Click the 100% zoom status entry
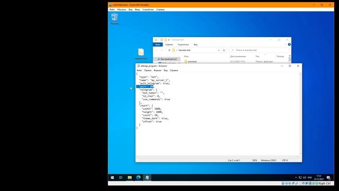The height and width of the screenshot is (191, 339). pos(254,160)
